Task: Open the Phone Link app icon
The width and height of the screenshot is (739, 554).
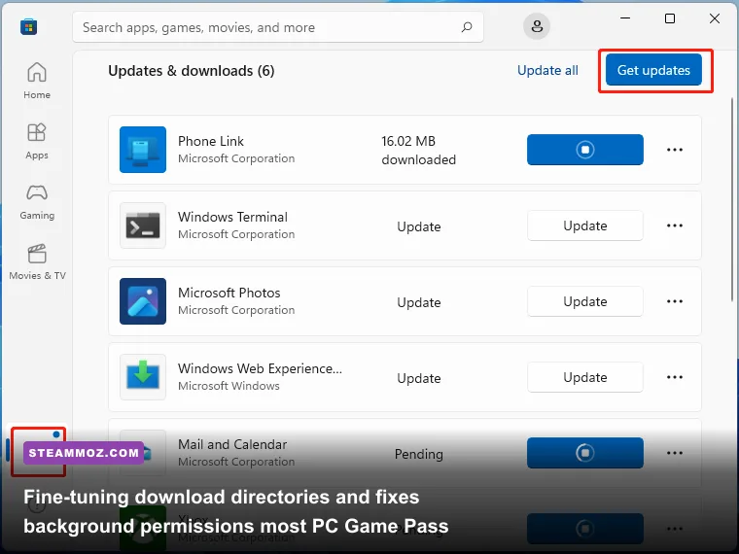Action: (143, 150)
